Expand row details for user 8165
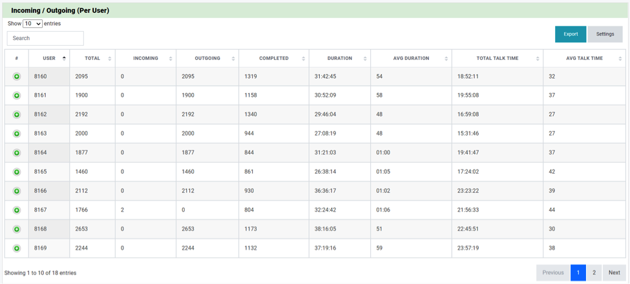Screen dimensions: 630x284 click(17, 172)
